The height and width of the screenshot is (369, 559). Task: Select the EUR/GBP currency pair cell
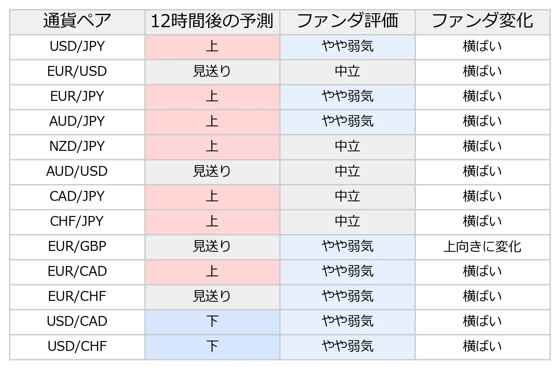point(77,247)
